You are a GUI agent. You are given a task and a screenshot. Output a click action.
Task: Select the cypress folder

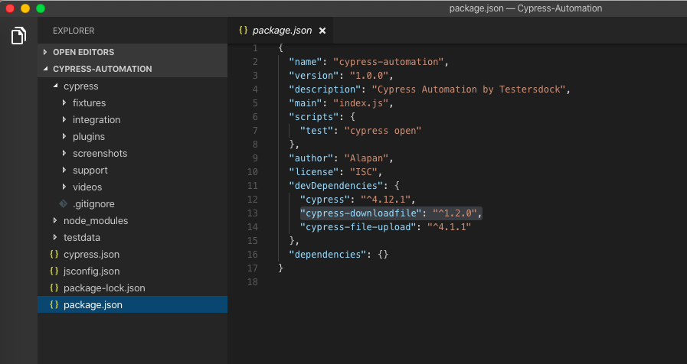[132, 86]
